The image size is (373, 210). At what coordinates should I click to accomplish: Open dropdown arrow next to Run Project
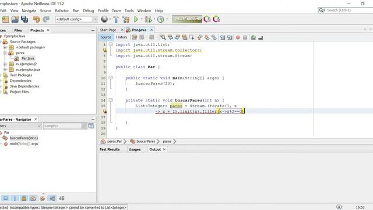coord(142,19)
